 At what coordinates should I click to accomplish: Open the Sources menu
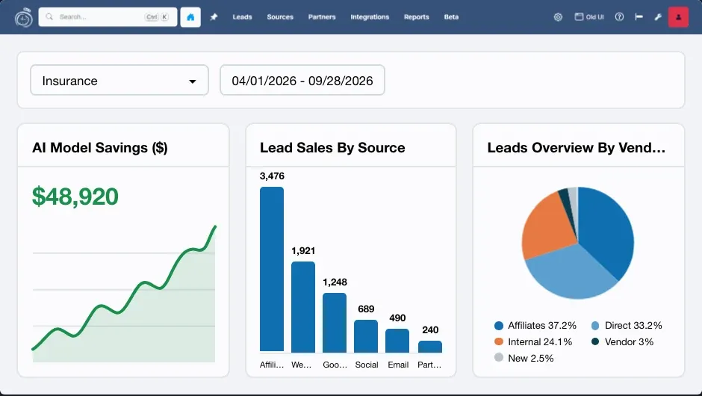[280, 17]
